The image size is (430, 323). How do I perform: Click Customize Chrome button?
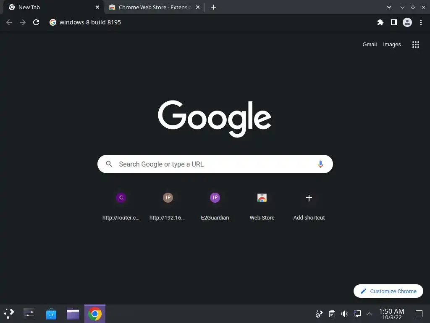point(388,291)
